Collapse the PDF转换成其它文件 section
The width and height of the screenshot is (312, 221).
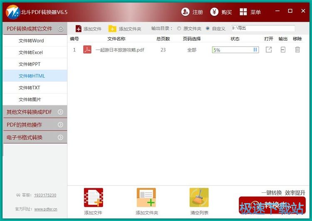[x=60, y=29]
